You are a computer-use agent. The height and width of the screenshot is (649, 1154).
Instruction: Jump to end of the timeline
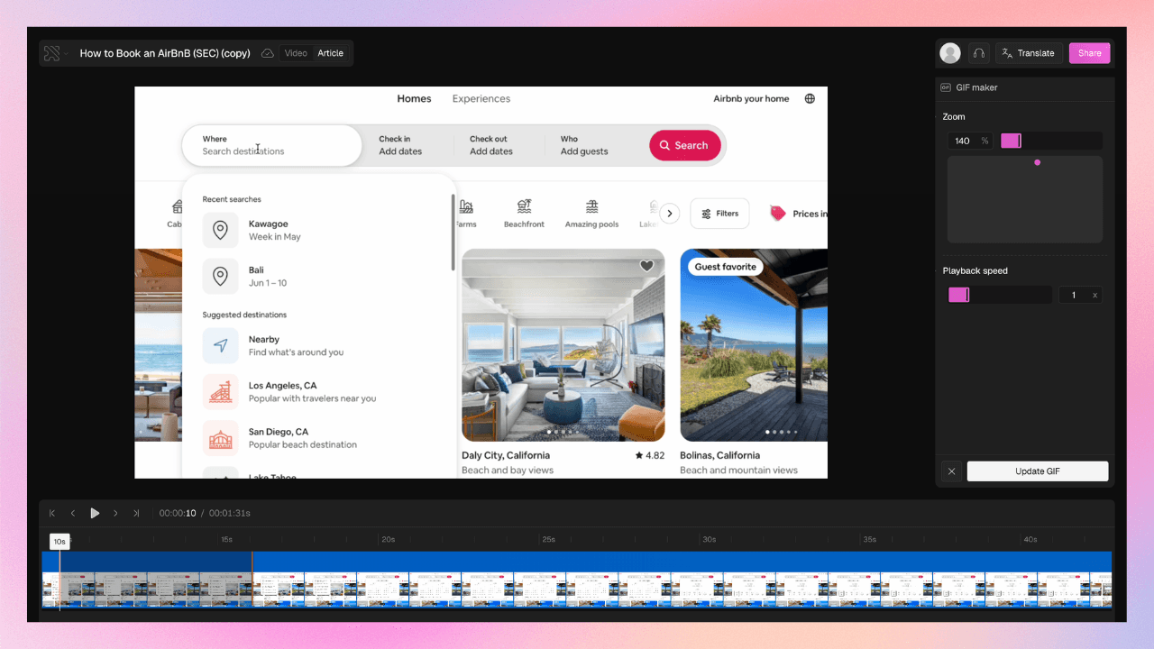(x=136, y=513)
